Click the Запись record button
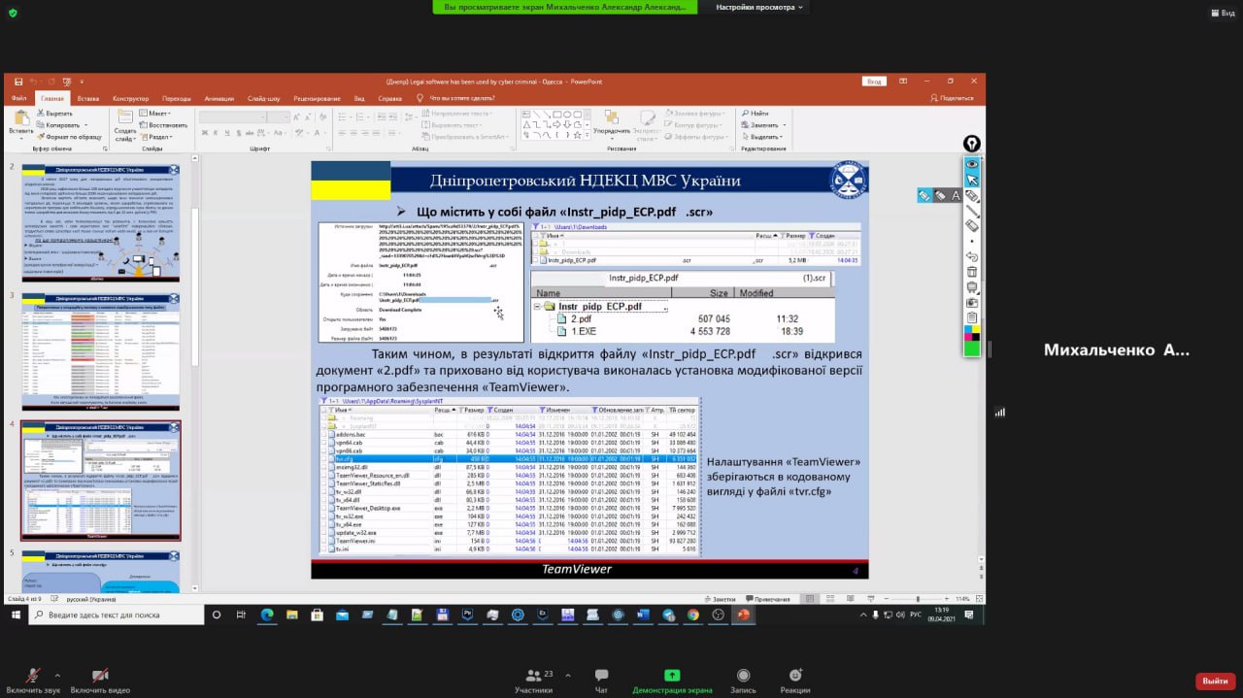Viewport: 1243px width, 698px height. pyautogui.click(x=743, y=681)
